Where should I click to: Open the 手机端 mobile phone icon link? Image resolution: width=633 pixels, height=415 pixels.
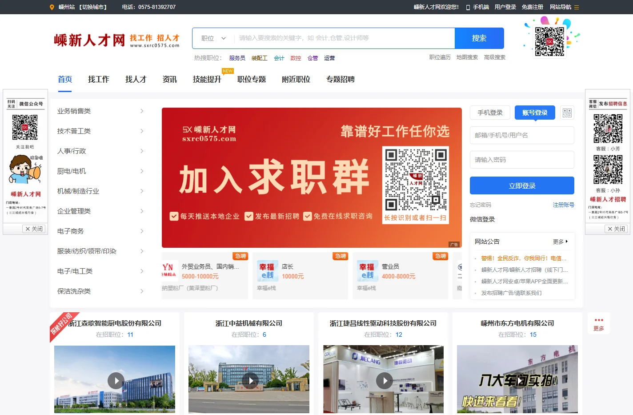pyautogui.click(x=468, y=8)
